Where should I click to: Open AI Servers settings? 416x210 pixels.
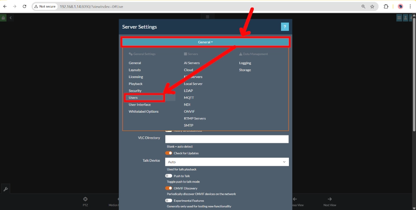coord(192,63)
